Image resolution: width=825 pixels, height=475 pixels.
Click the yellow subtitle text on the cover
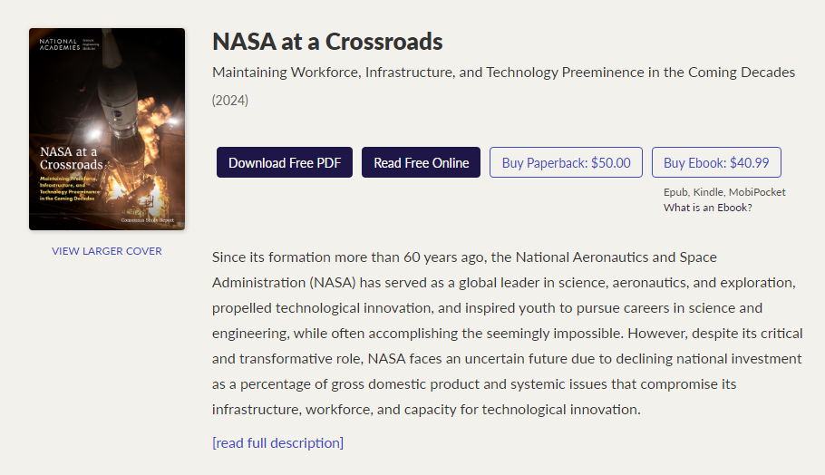point(68,189)
